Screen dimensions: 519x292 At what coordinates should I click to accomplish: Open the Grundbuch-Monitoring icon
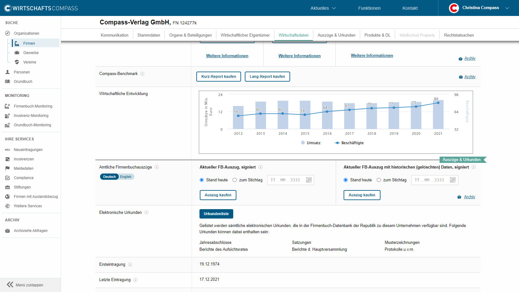[8, 125]
